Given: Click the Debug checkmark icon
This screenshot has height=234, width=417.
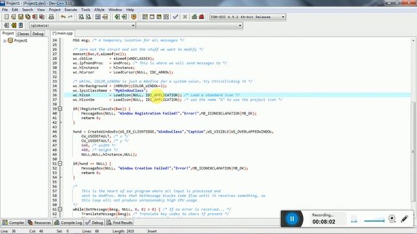Looking at the screenshot, I should (x=175, y=17).
